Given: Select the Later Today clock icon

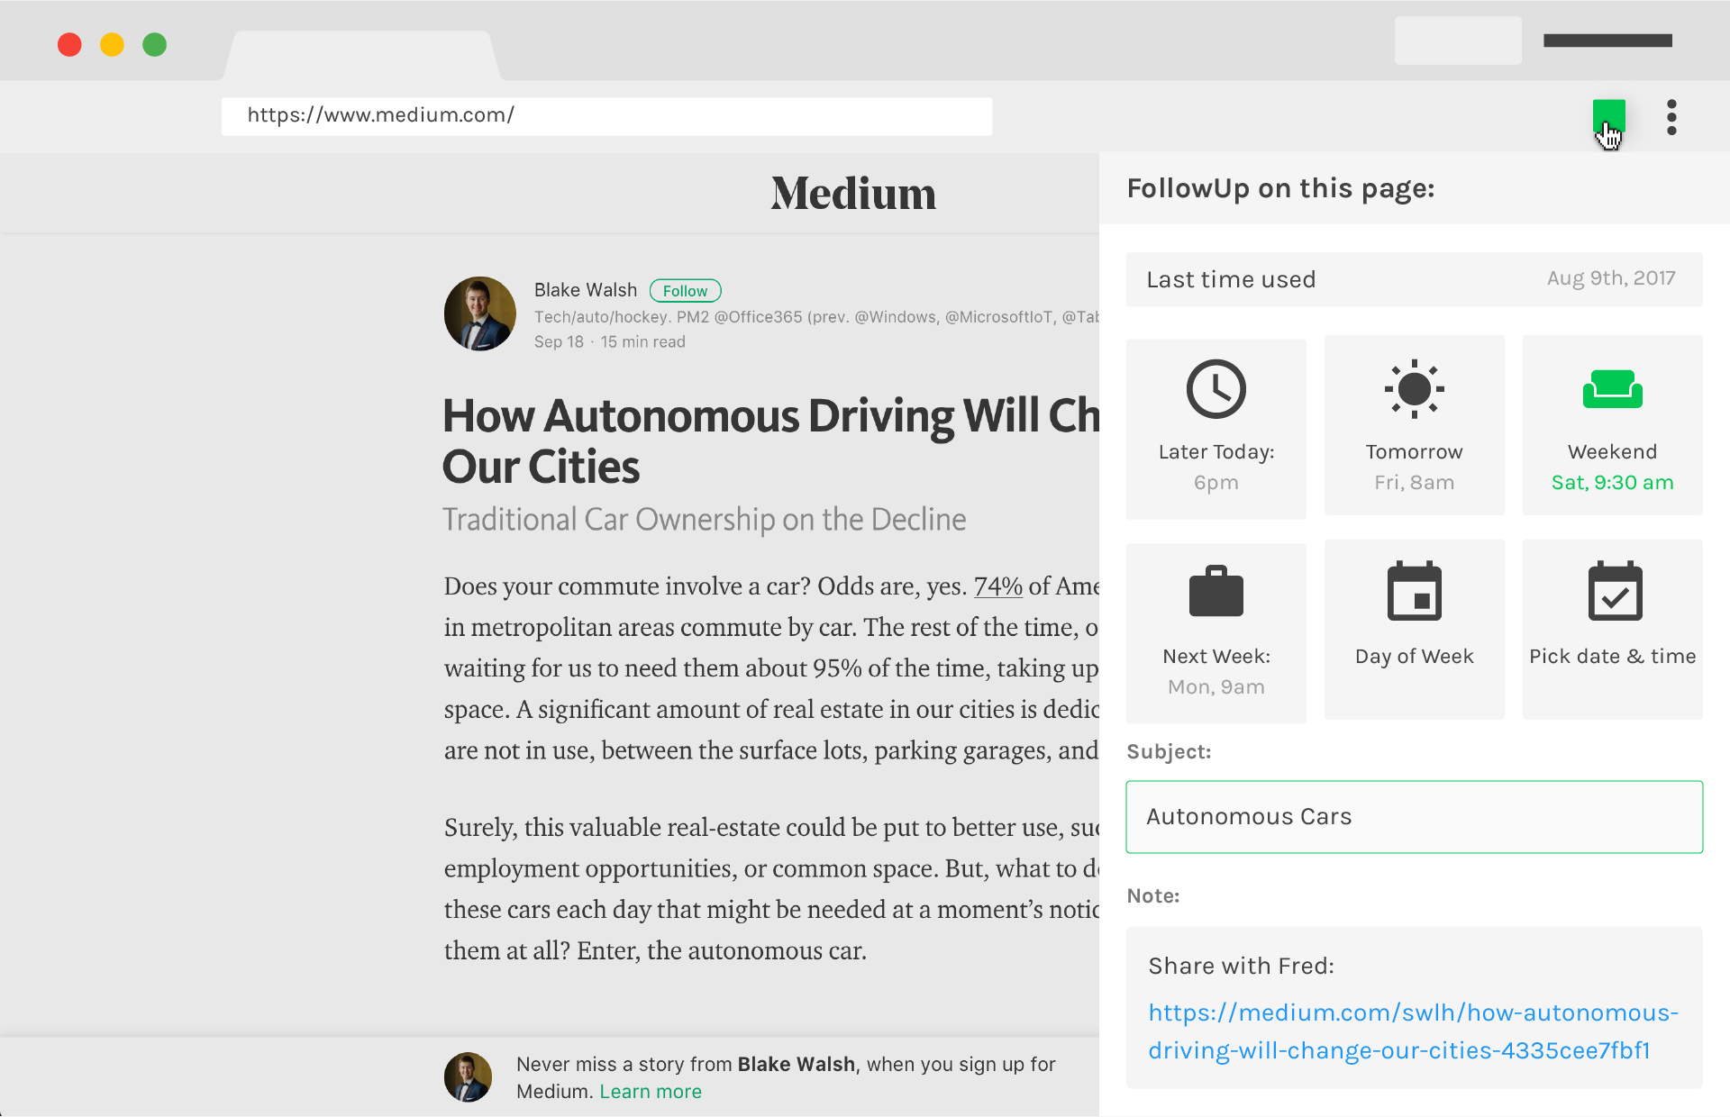Looking at the screenshot, I should pos(1216,389).
